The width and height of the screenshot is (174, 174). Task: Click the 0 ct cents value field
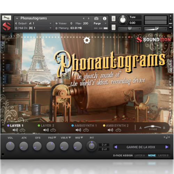(104, 149)
